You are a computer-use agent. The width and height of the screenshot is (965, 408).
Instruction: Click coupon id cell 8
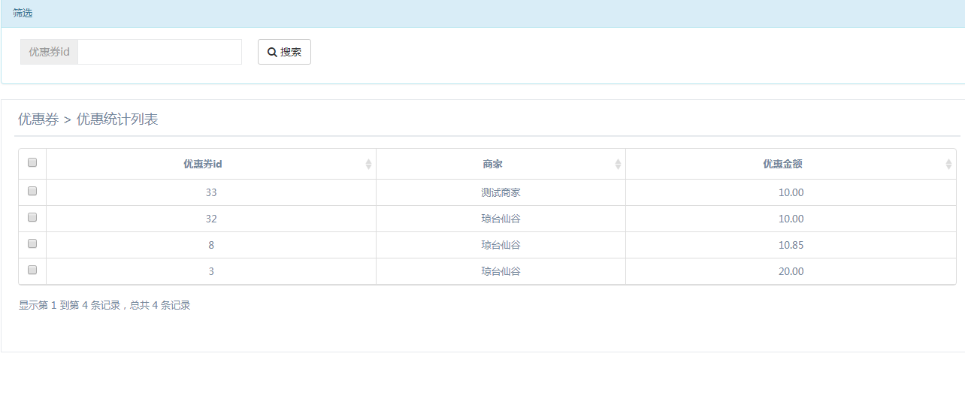211,245
